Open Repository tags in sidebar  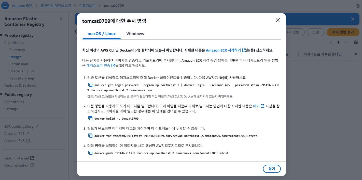coord(22,78)
